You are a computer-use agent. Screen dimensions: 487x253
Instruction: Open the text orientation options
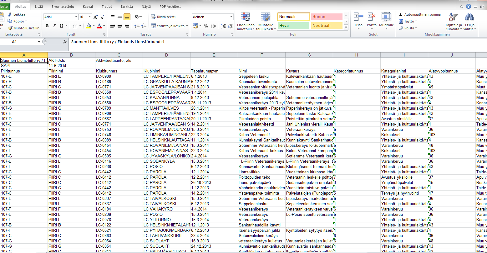138,17
